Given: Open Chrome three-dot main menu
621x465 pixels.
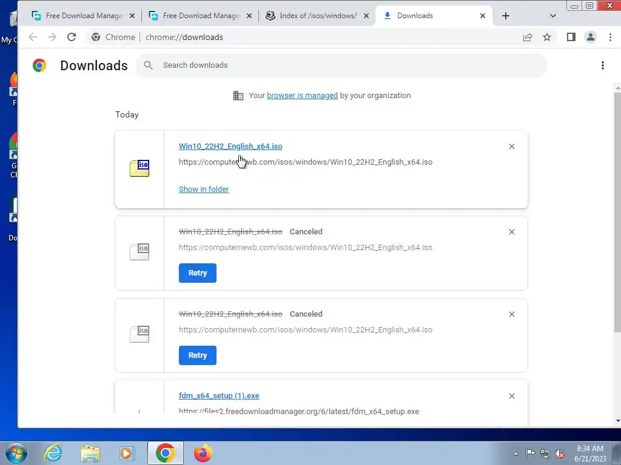Looking at the screenshot, I should point(610,37).
